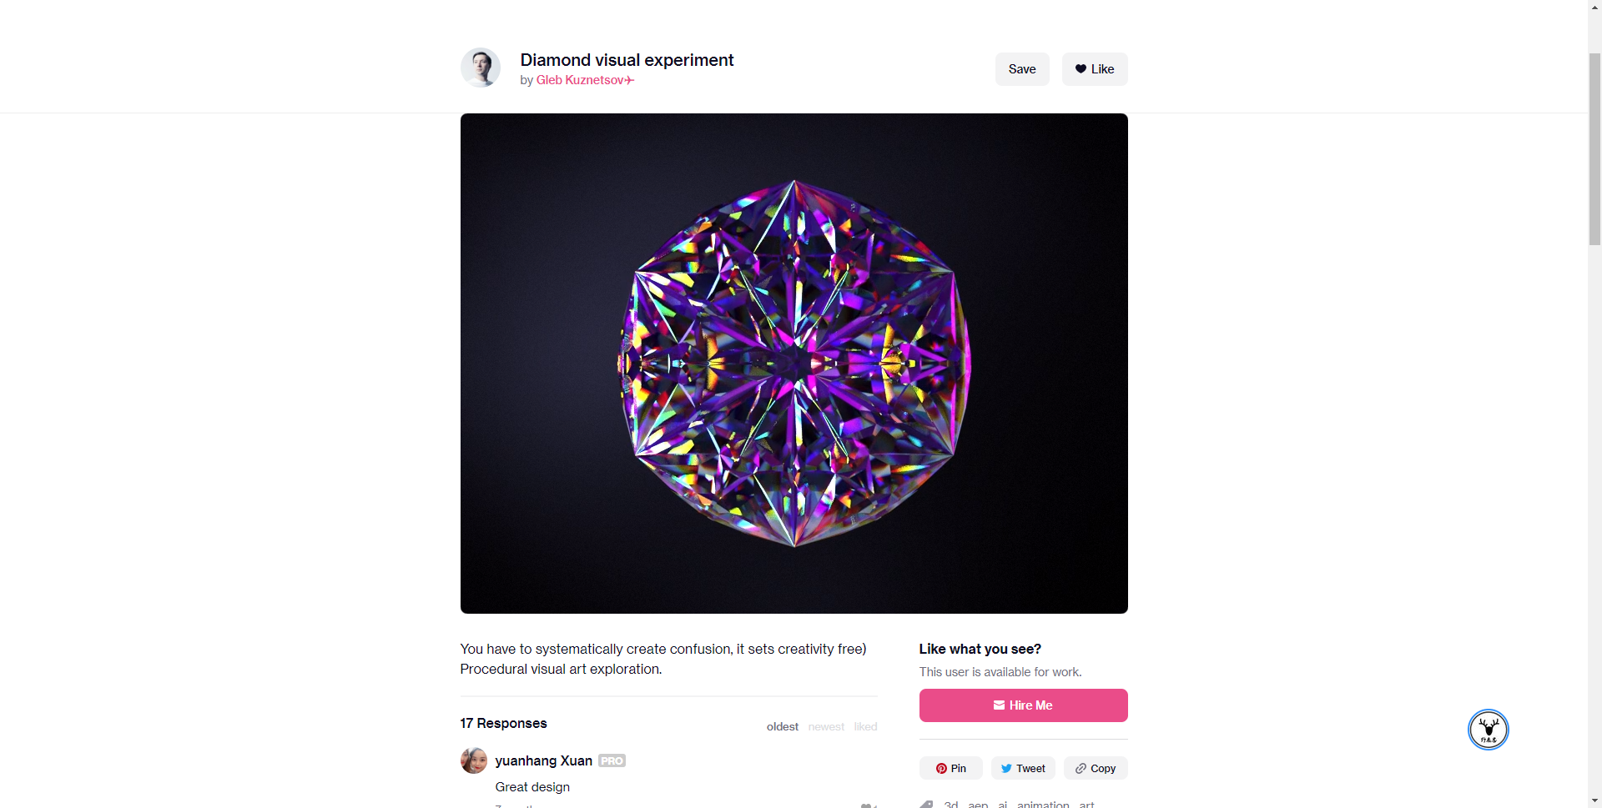
Task: Click the deer logo badge at bottom right
Action: click(1489, 729)
